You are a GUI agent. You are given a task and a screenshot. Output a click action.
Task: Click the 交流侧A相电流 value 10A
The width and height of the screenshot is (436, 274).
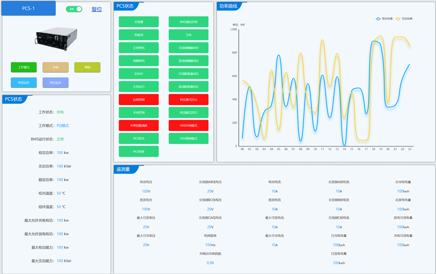(339, 191)
